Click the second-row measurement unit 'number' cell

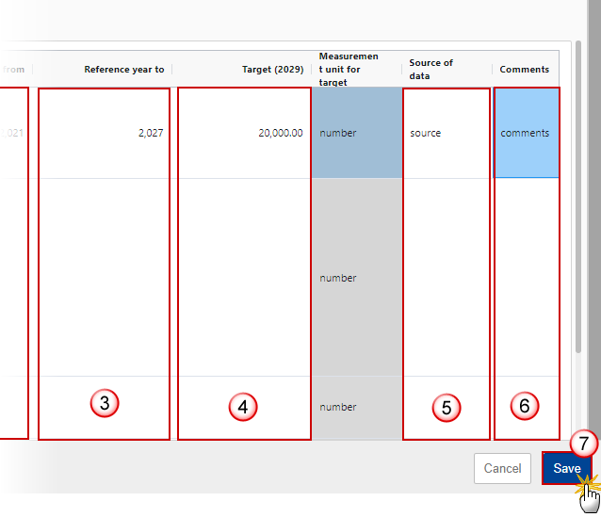pyautogui.click(x=356, y=278)
